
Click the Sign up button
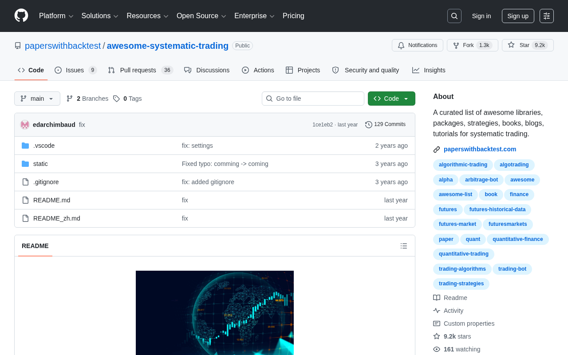point(518,16)
